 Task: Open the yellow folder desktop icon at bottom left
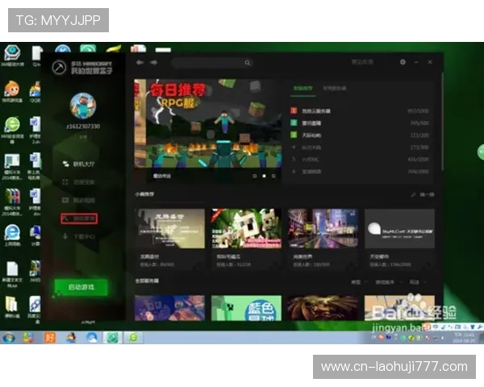[12, 307]
